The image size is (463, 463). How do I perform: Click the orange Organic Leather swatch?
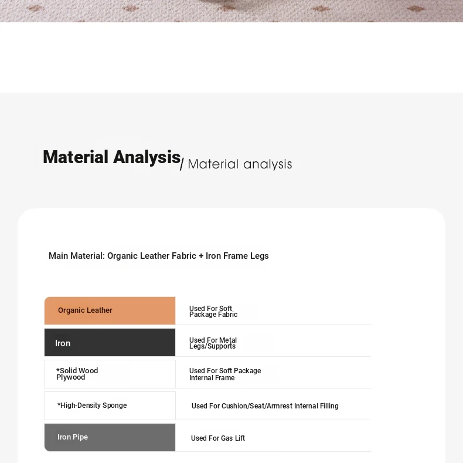[x=110, y=311]
